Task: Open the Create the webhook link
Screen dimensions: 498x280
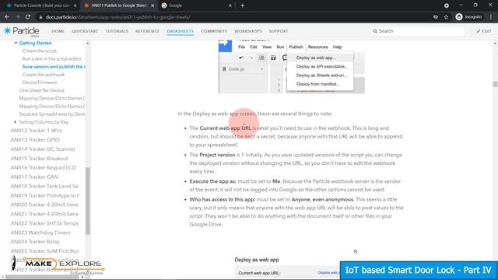Action: (44, 75)
